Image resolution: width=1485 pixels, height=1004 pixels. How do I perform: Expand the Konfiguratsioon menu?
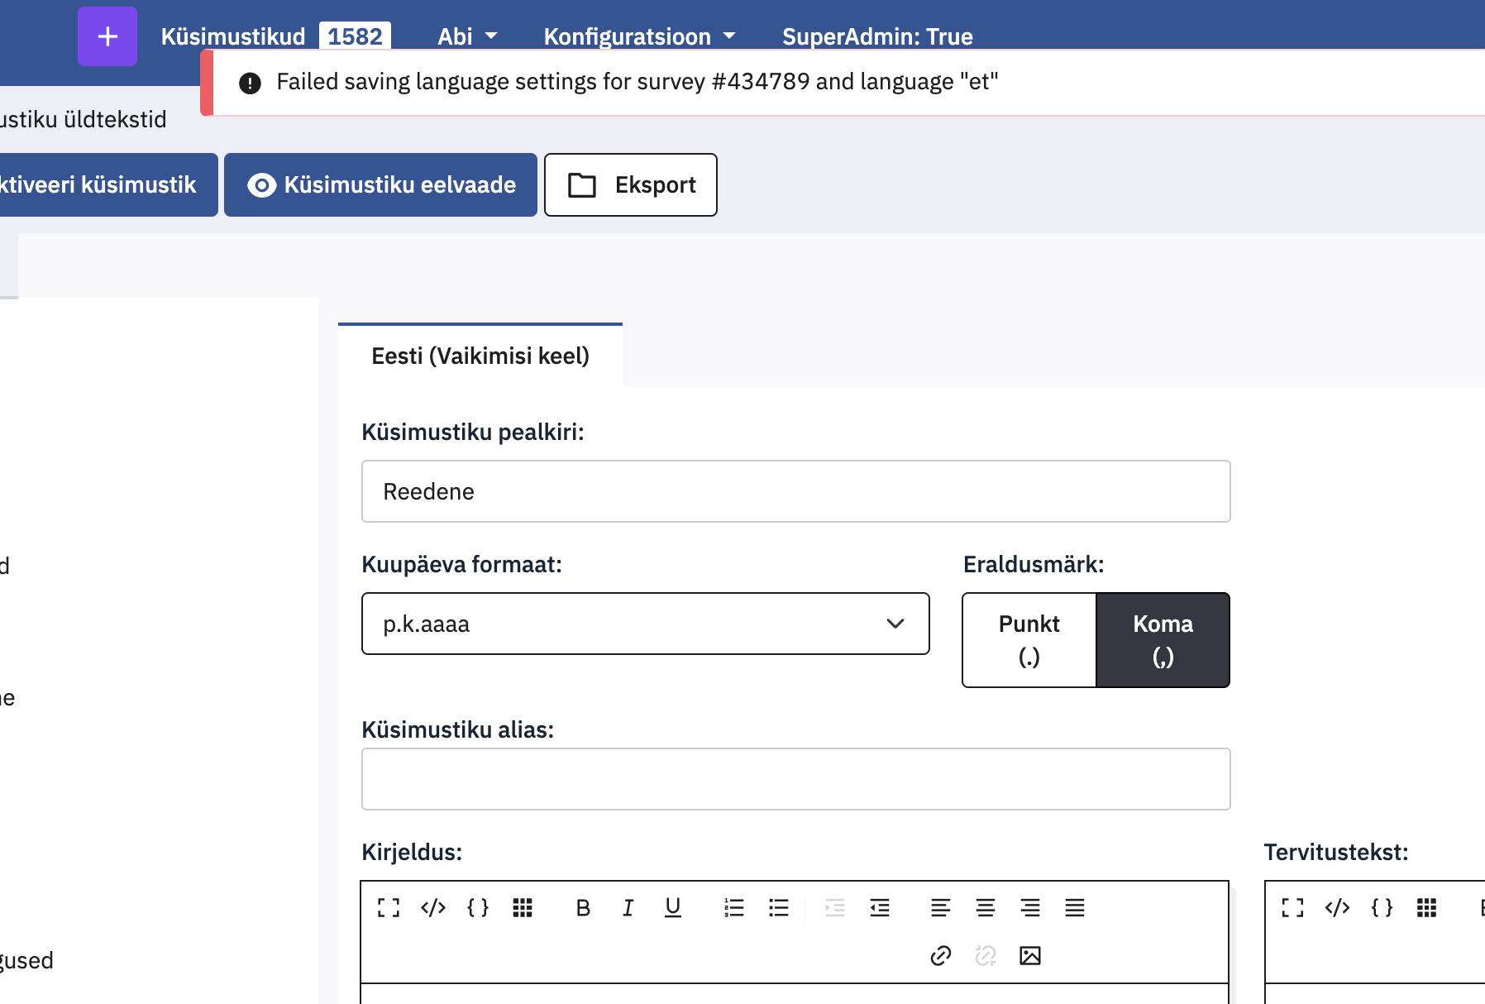[639, 36]
